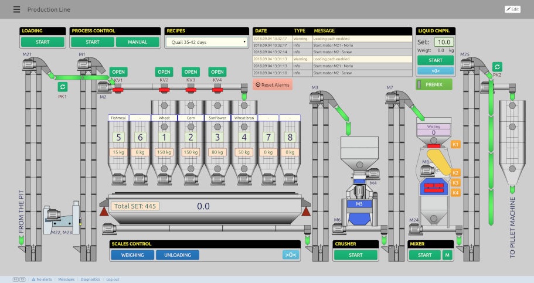Toggle the KV1 OPEN valve button
The width and height of the screenshot is (534, 283).
(118, 72)
